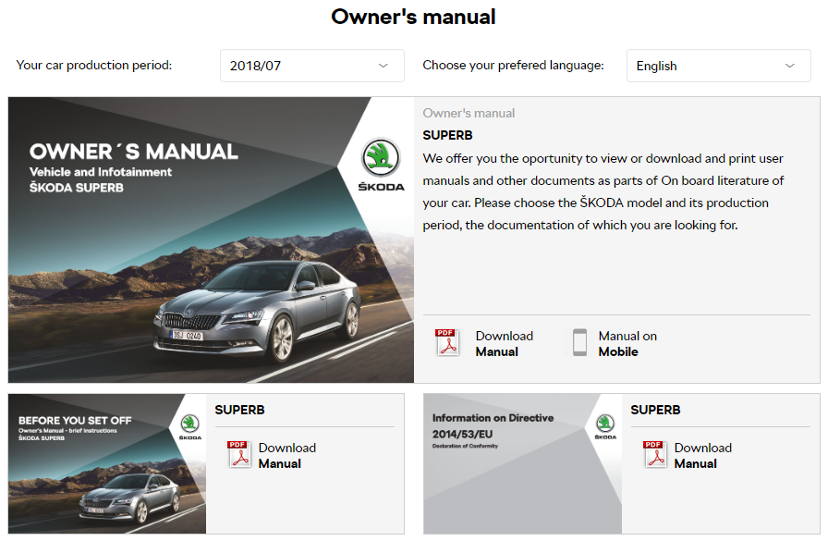Screen dimensions: 828x541
Task: Click the chevron arrow in the 2018/07 selector
Action: click(384, 66)
